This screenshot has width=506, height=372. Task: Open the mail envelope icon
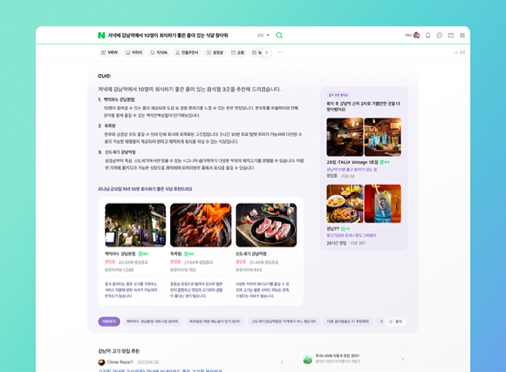click(x=451, y=35)
